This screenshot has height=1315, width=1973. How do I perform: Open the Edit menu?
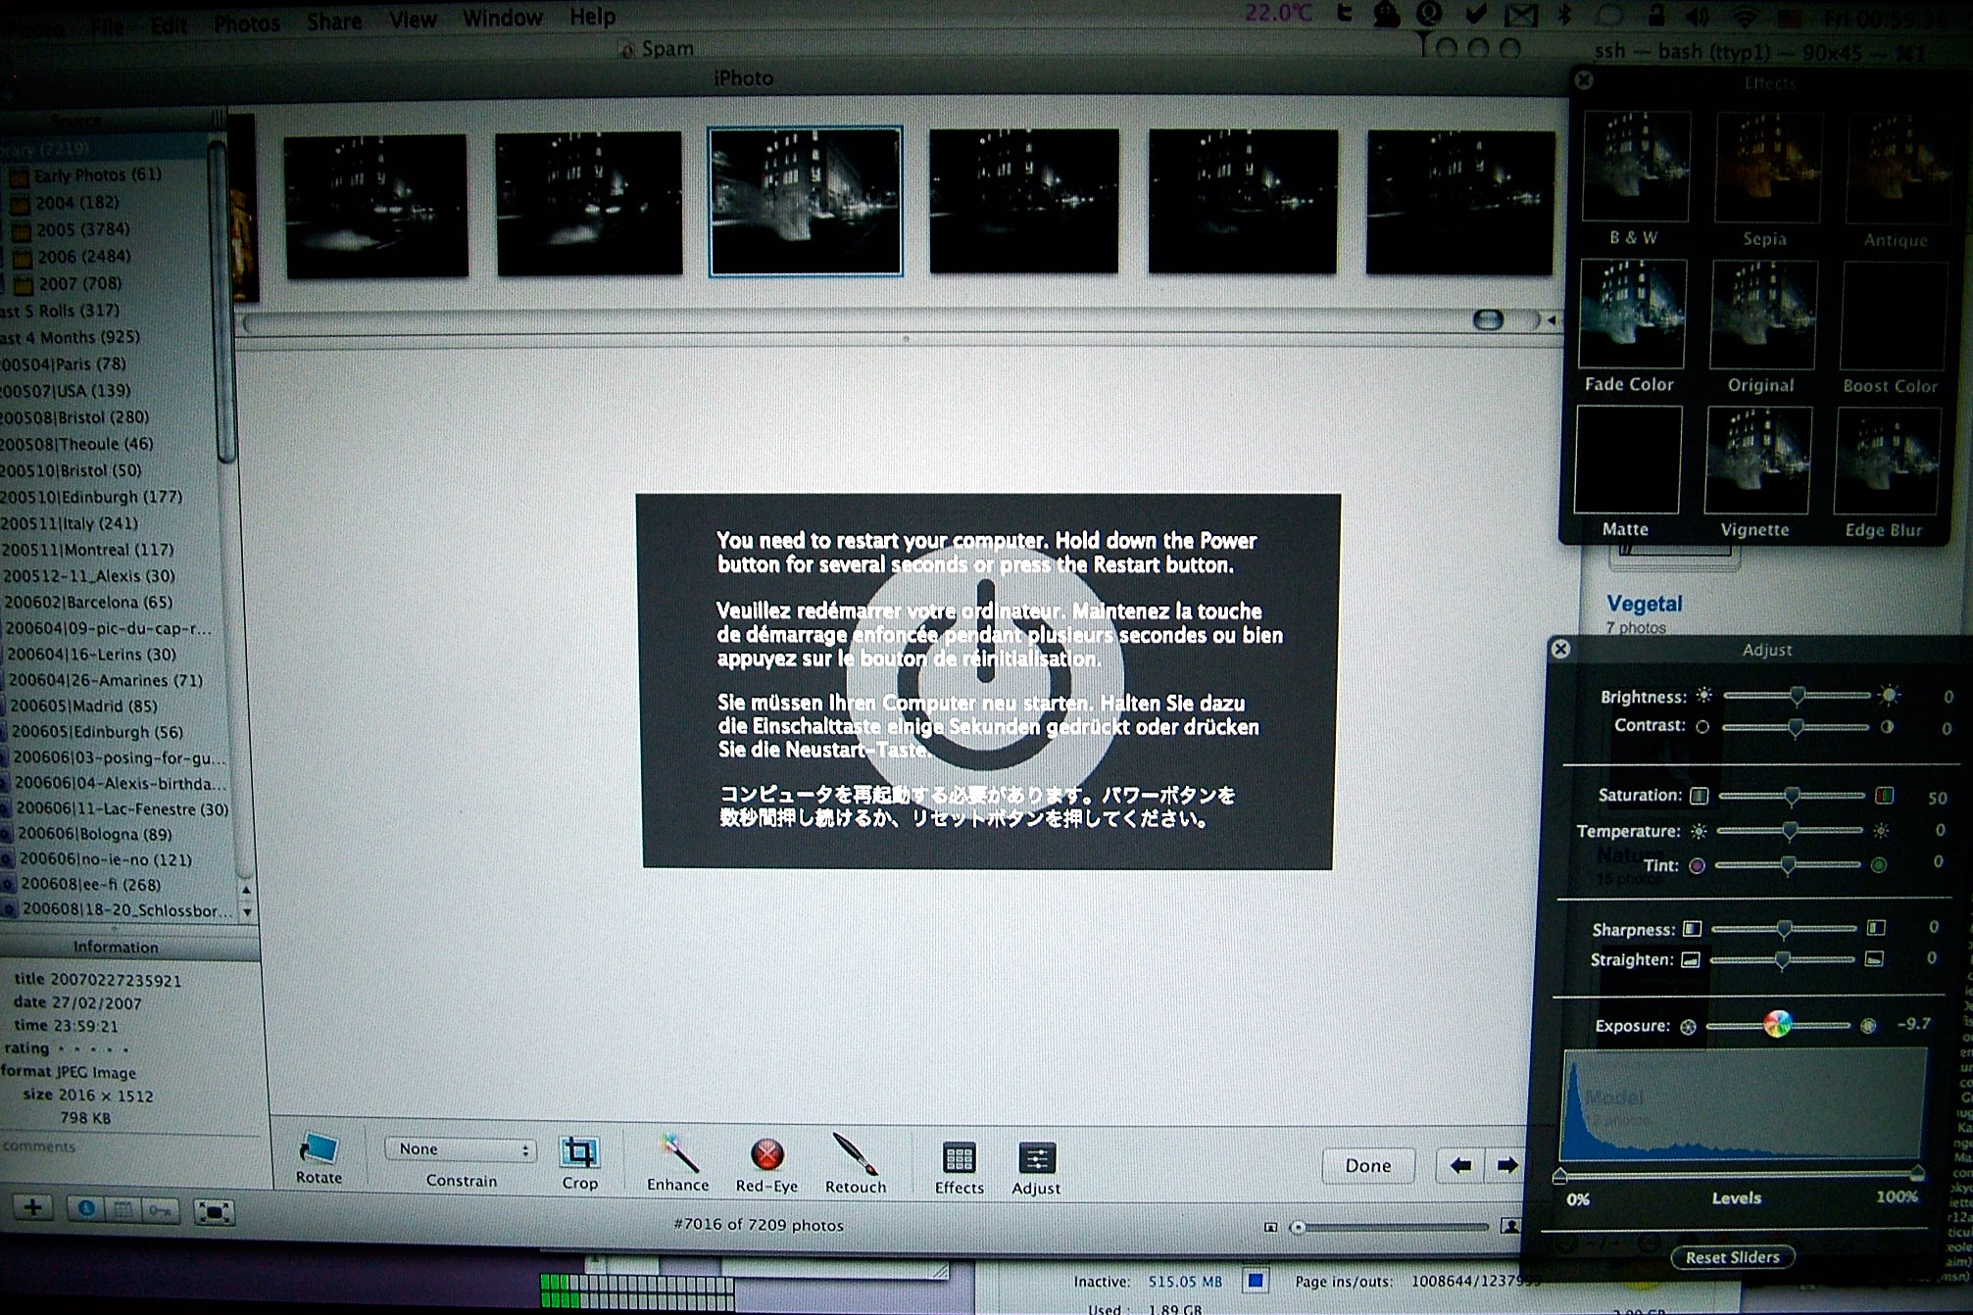(169, 25)
